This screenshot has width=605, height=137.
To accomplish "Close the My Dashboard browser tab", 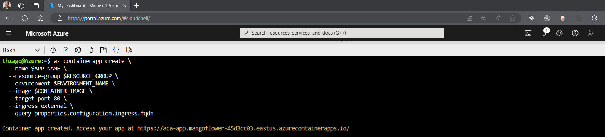I will coord(124,6).
